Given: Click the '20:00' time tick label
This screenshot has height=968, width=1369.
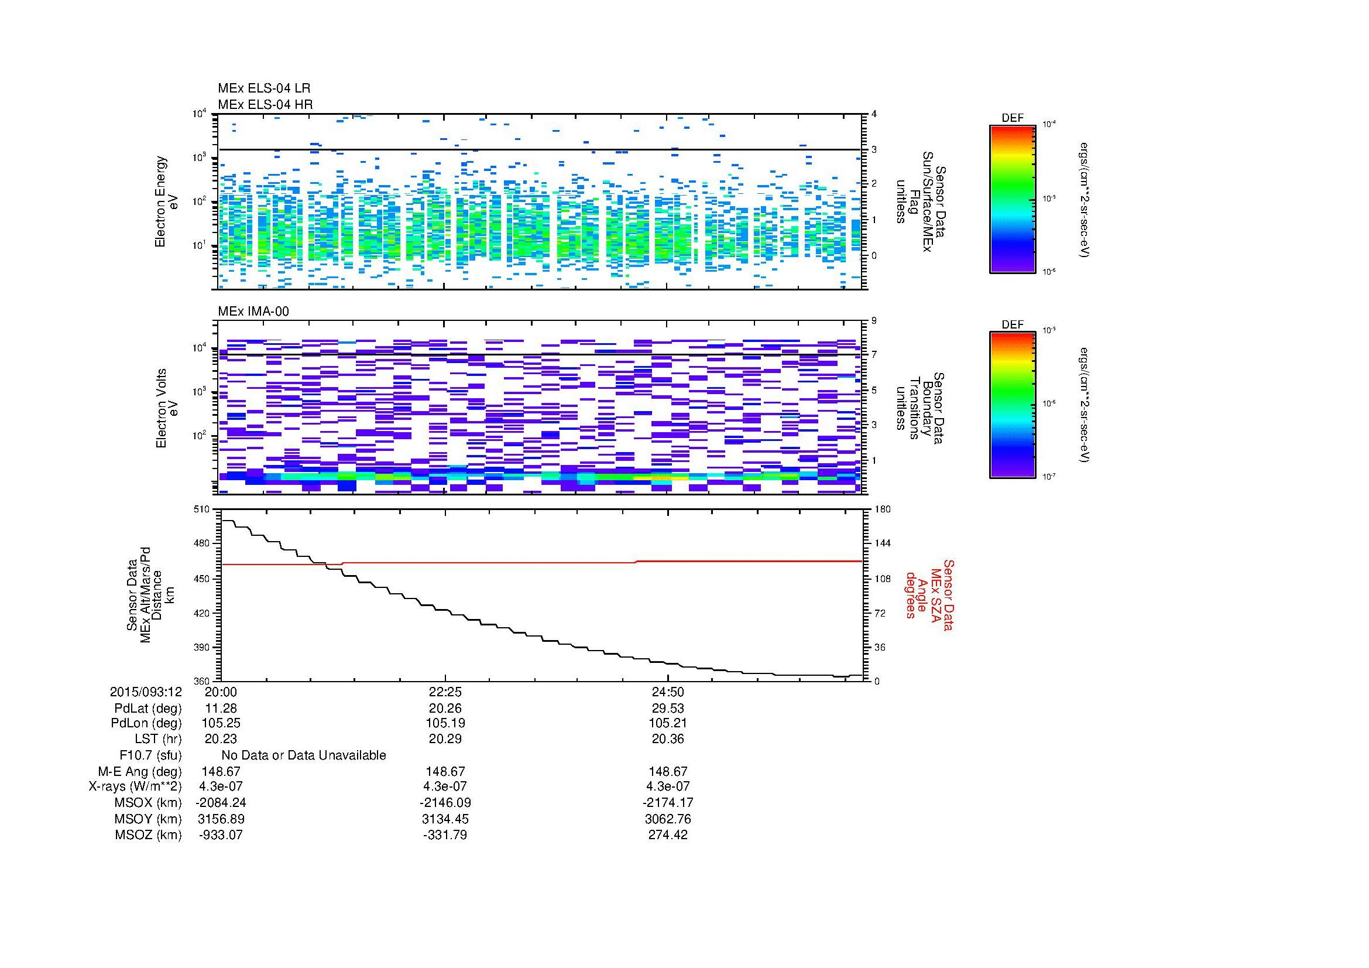Looking at the screenshot, I should [221, 692].
